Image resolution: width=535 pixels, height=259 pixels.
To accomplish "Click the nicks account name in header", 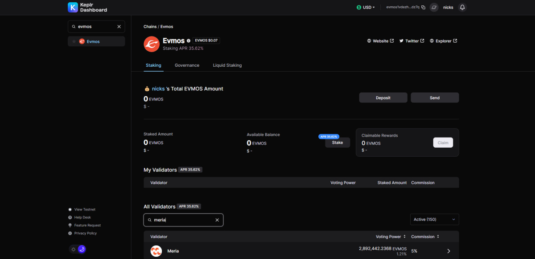I will coord(448,8).
